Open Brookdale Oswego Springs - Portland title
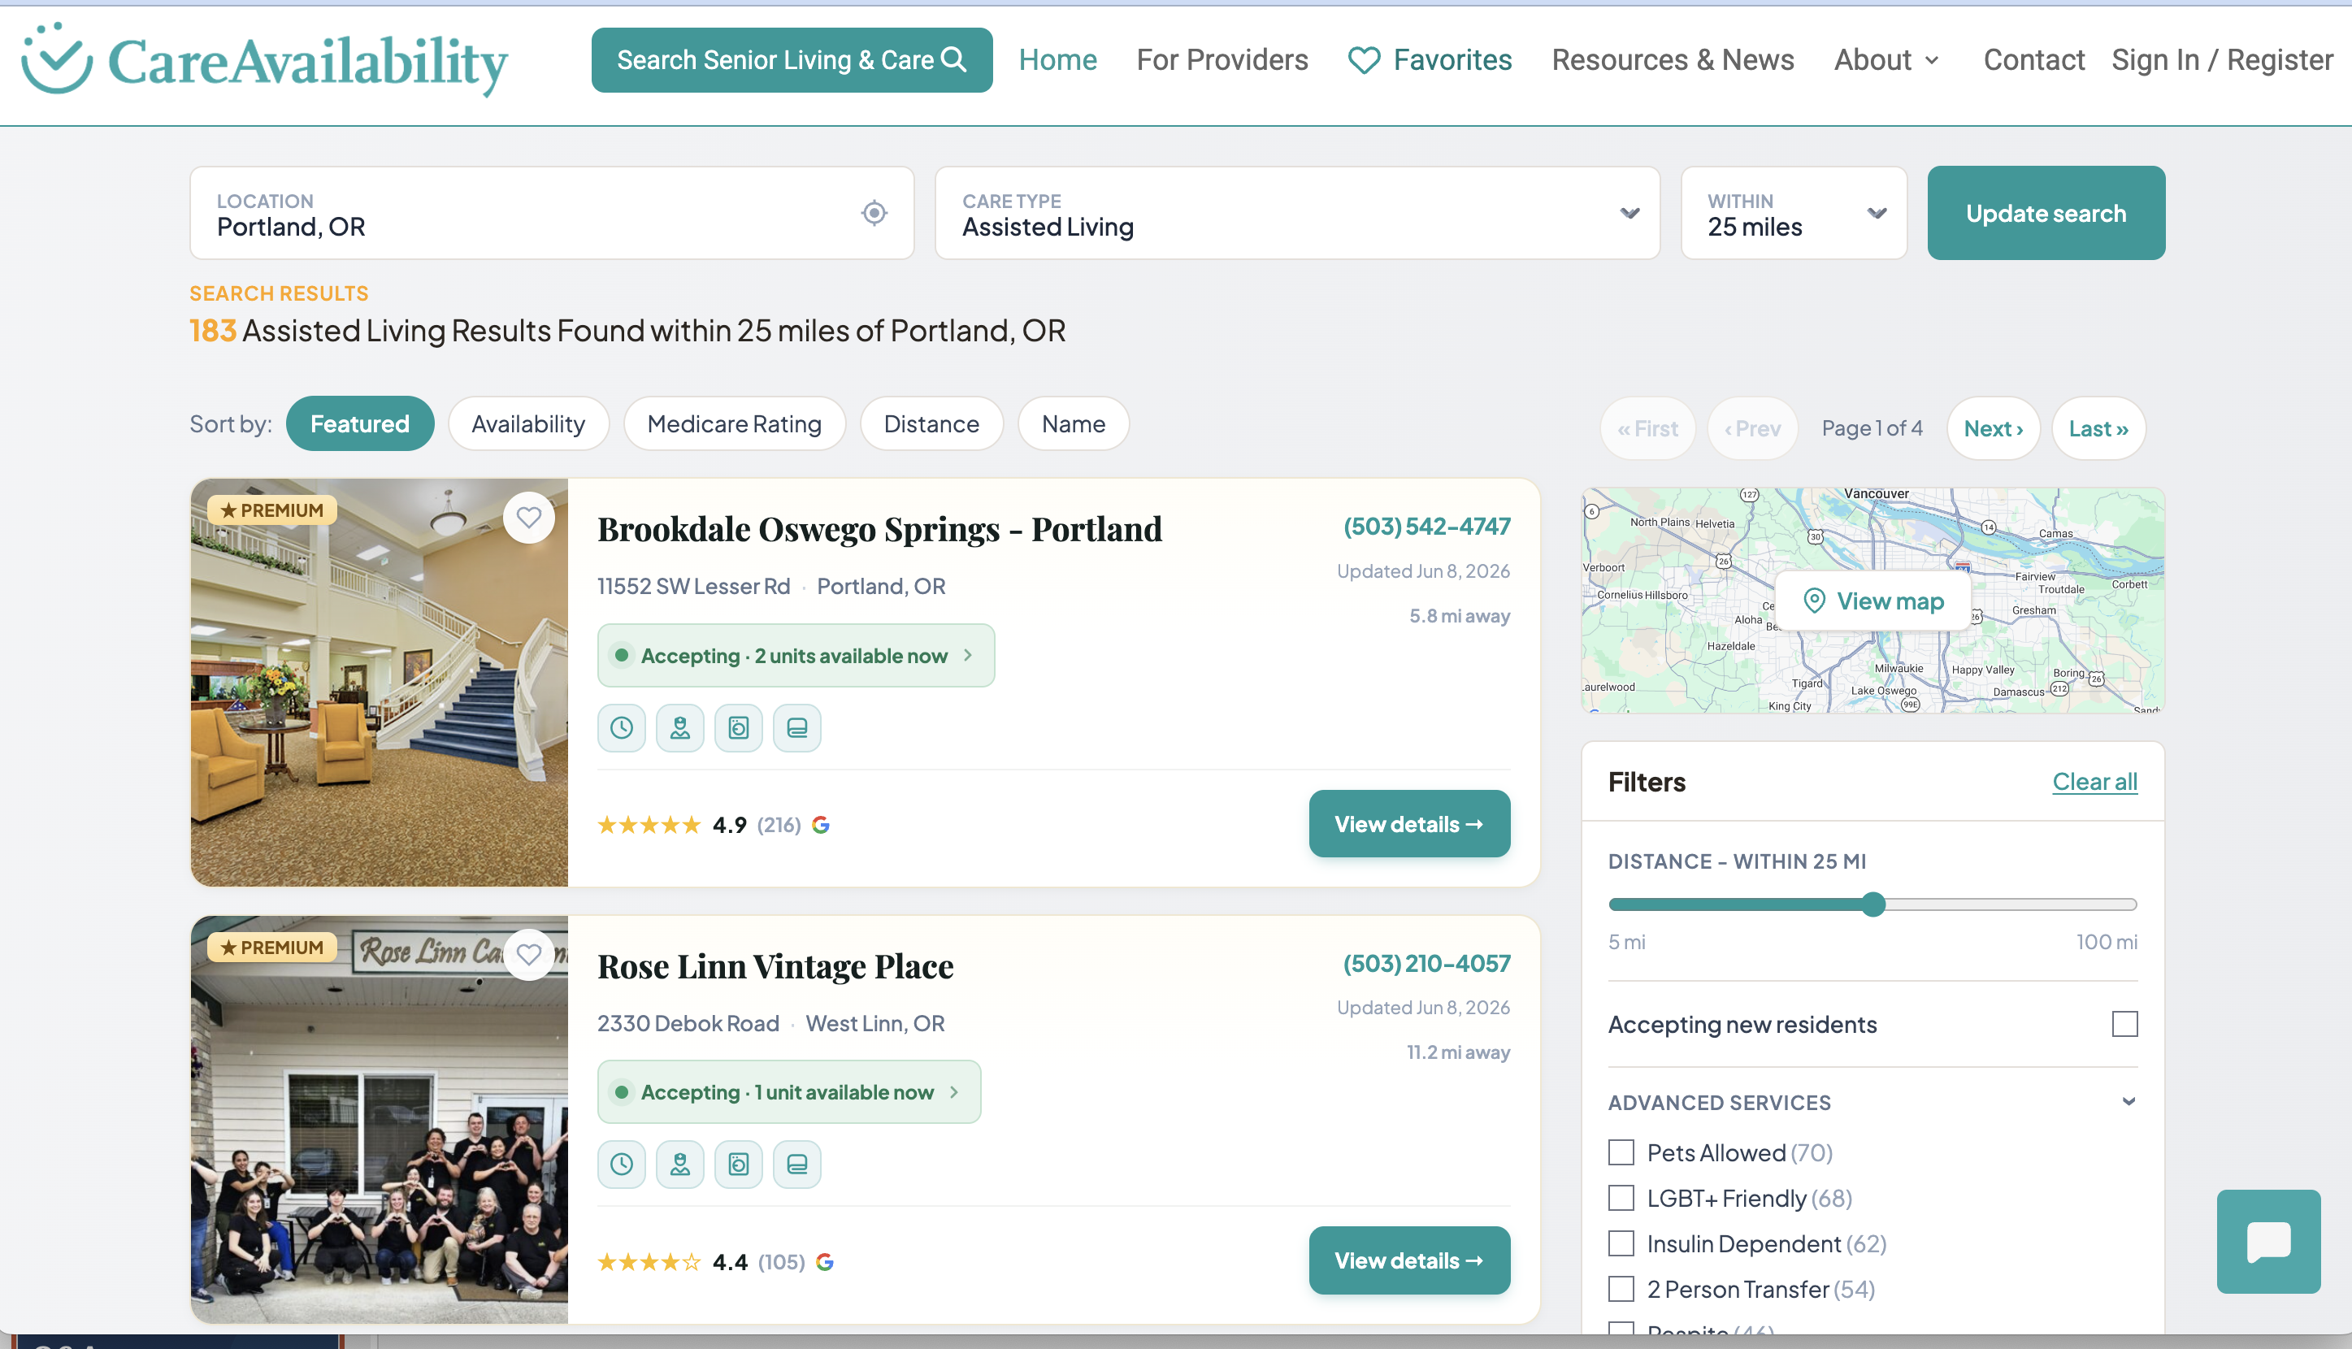The width and height of the screenshot is (2352, 1349). point(879,529)
